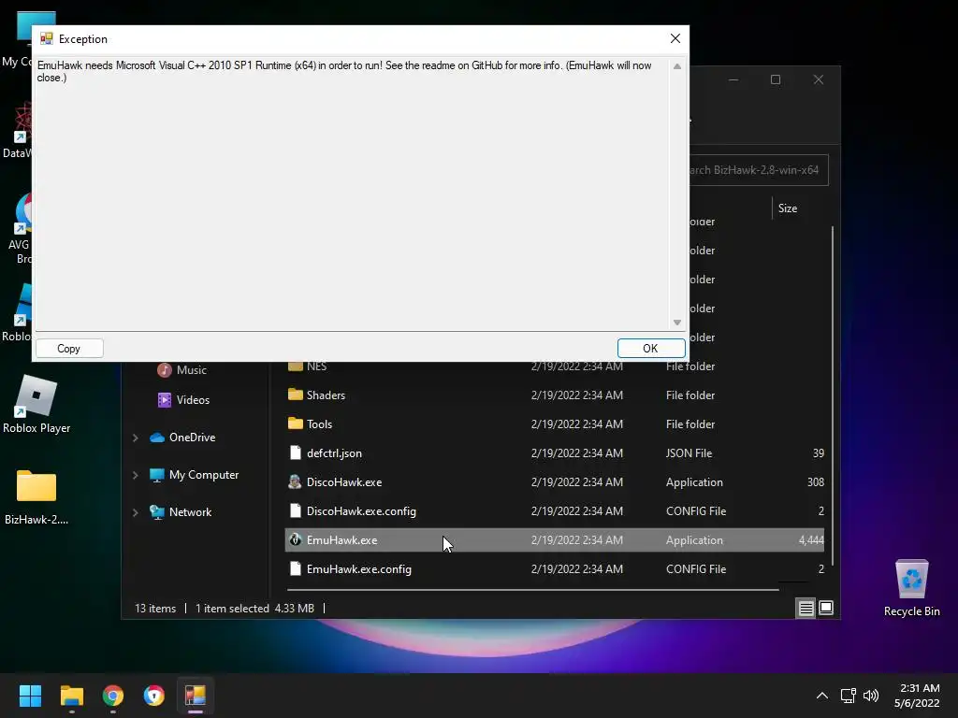Open Videos in the Explorer sidebar
Screen dimensions: 958x718
[184, 400]
